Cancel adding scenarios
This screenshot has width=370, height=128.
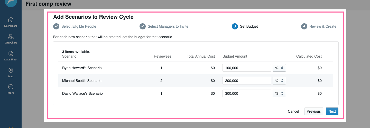(x=293, y=111)
